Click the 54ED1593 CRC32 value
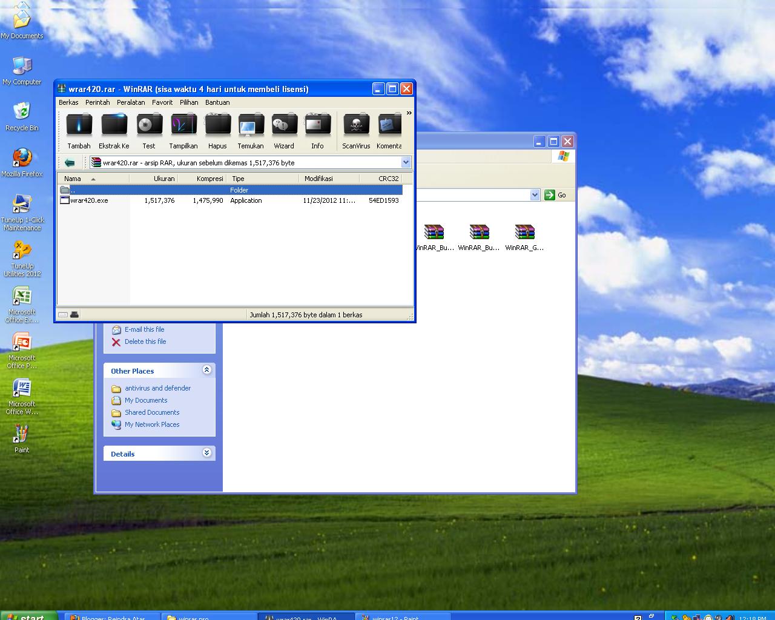 [384, 200]
